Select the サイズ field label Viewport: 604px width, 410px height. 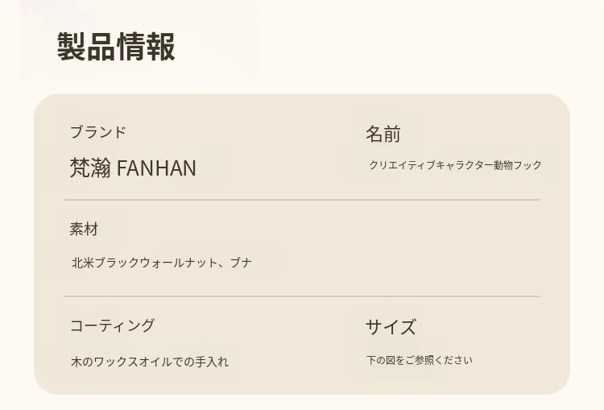coord(391,327)
